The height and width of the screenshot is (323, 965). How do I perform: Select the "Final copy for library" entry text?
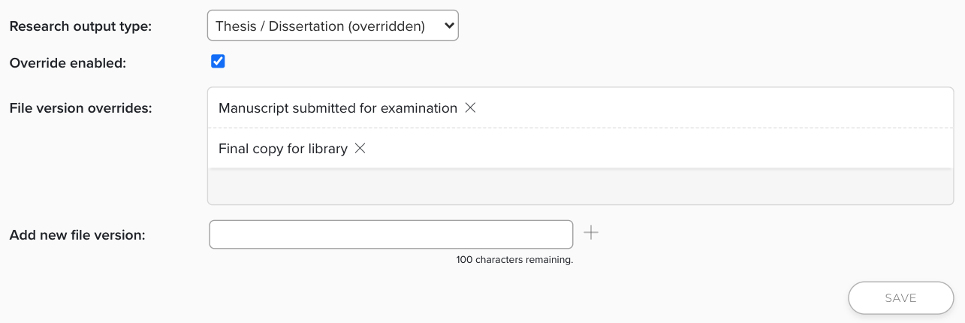282,149
